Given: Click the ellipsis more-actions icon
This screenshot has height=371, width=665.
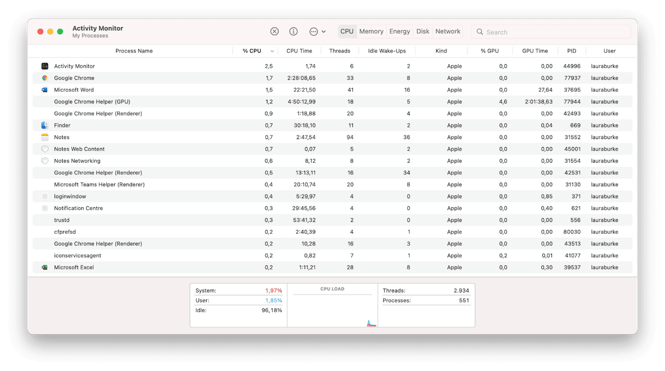Looking at the screenshot, I should 314,31.
